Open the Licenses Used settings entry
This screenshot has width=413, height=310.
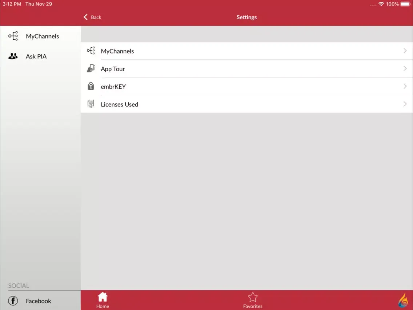click(119, 104)
